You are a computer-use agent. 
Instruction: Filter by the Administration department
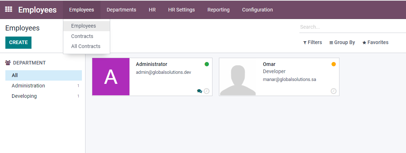click(x=28, y=86)
